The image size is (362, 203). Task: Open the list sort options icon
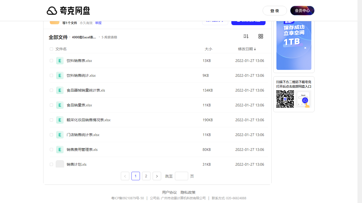click(246, 36)
